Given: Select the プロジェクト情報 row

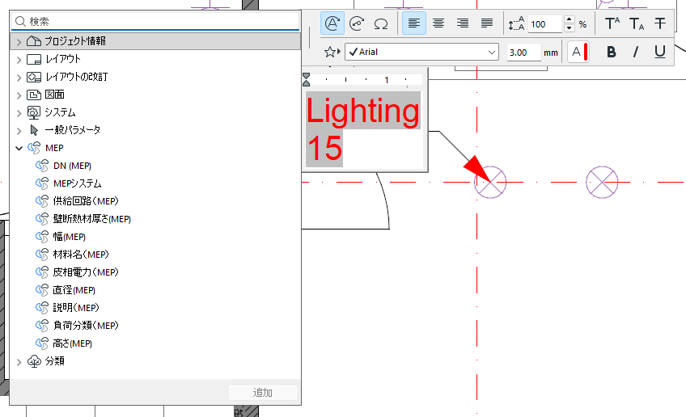Looking at the screenshot, I should 155,41.
